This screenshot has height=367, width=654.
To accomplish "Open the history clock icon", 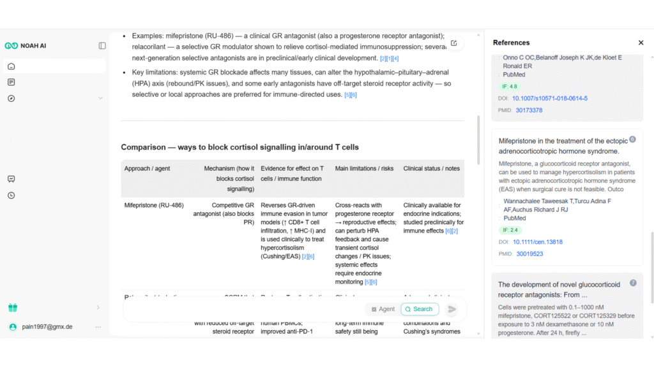I will pos(11,196).
